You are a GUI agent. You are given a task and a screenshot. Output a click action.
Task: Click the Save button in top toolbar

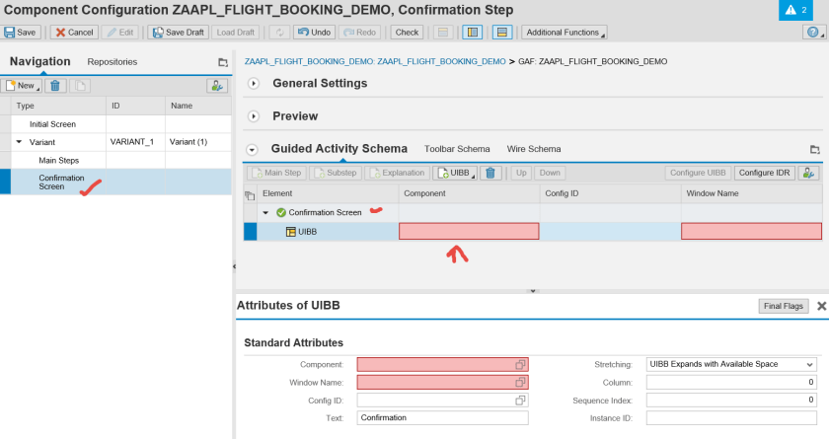[21, 33]
